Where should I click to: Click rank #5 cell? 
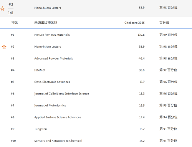(13, 82)
